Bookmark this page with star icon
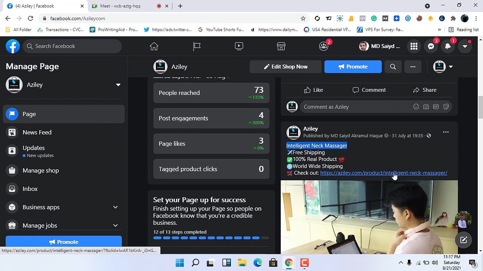The width and height of the screenshot is (483, 271). coord(303,18)
